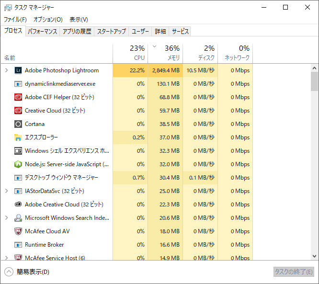
Task: Switch to the スタートアップ tab
Action: coord(112,31)
